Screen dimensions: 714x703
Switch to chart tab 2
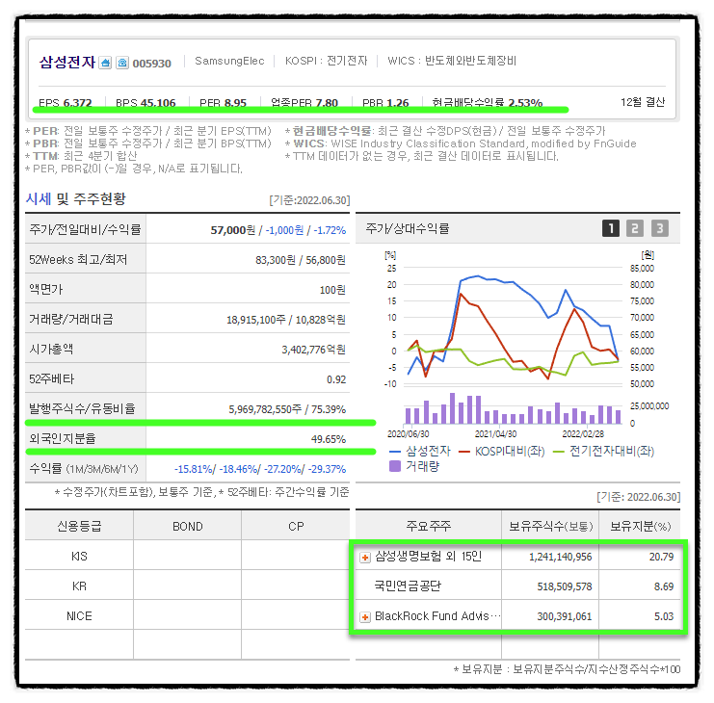pos(635,228)
